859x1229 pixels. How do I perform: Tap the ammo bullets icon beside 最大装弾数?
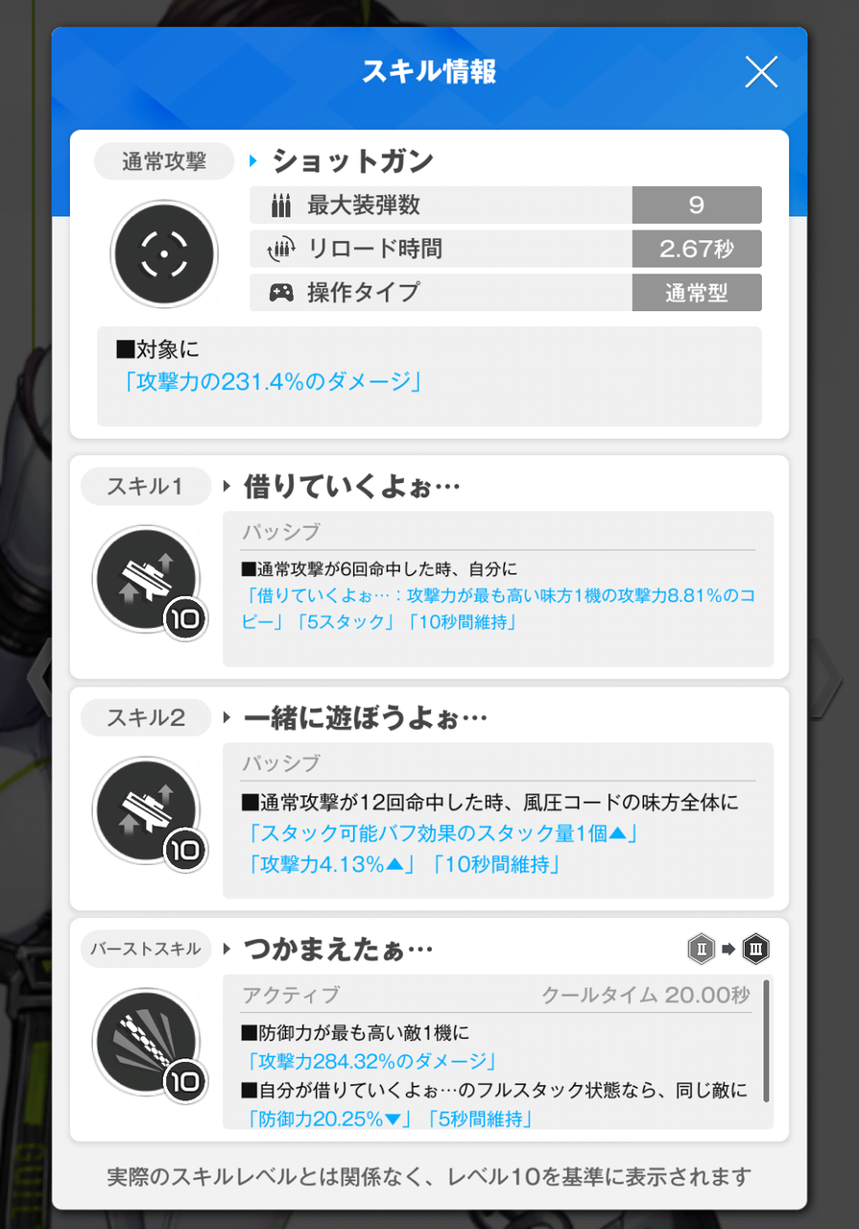(x=280, y=205)
